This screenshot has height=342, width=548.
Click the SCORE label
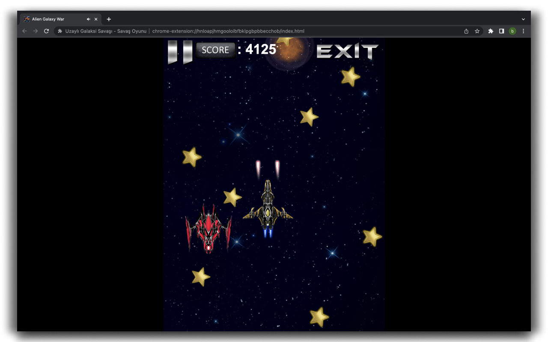(x=215, y=50)
